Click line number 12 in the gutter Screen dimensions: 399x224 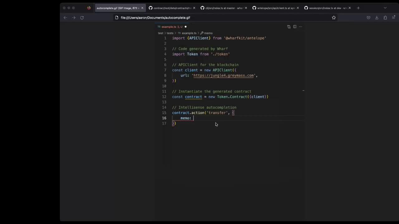pyautogui.click(x=164, y=97)
